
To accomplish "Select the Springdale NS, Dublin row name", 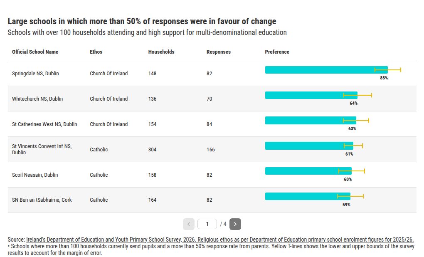I will [x=35, y=73].
